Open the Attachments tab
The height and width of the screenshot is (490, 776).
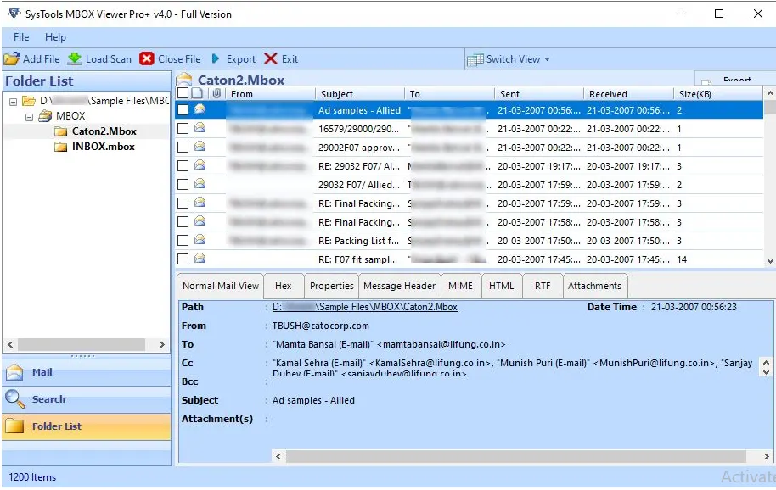click(594, 286)
